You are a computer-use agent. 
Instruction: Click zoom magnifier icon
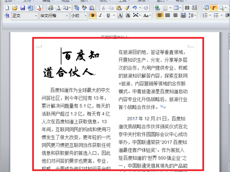221,8
